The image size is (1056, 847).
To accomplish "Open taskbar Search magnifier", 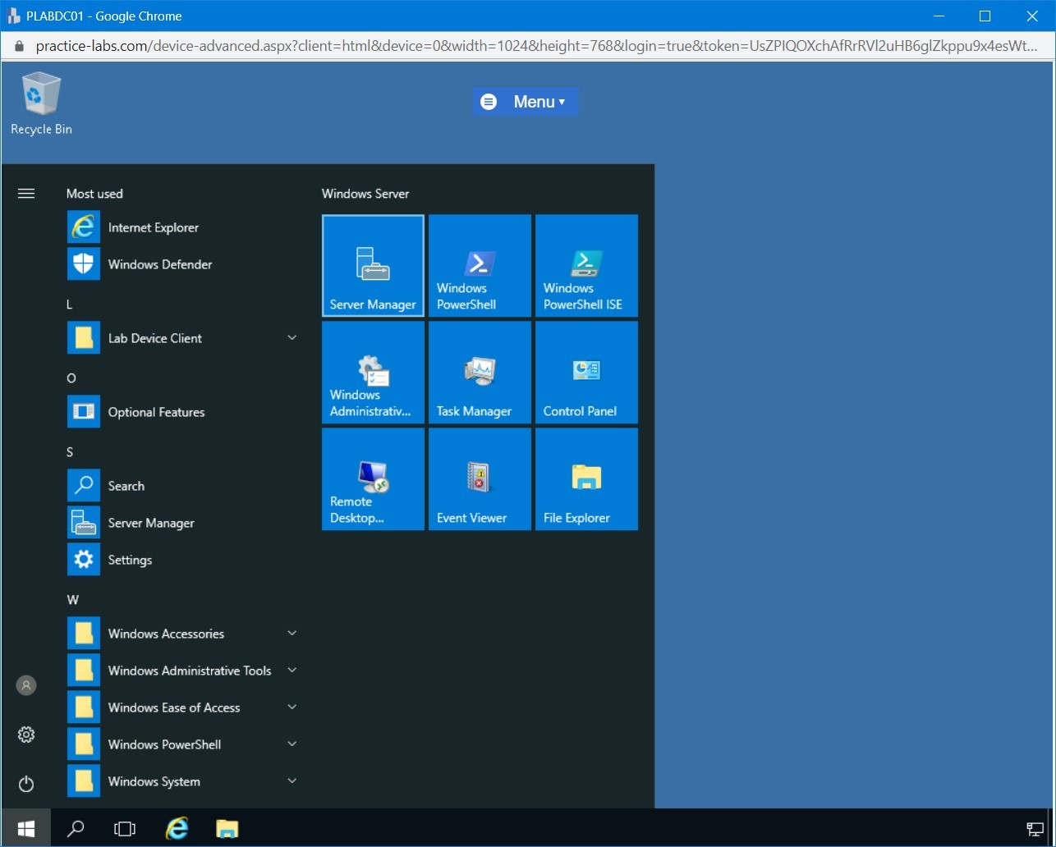I will [x=76, y=829].
